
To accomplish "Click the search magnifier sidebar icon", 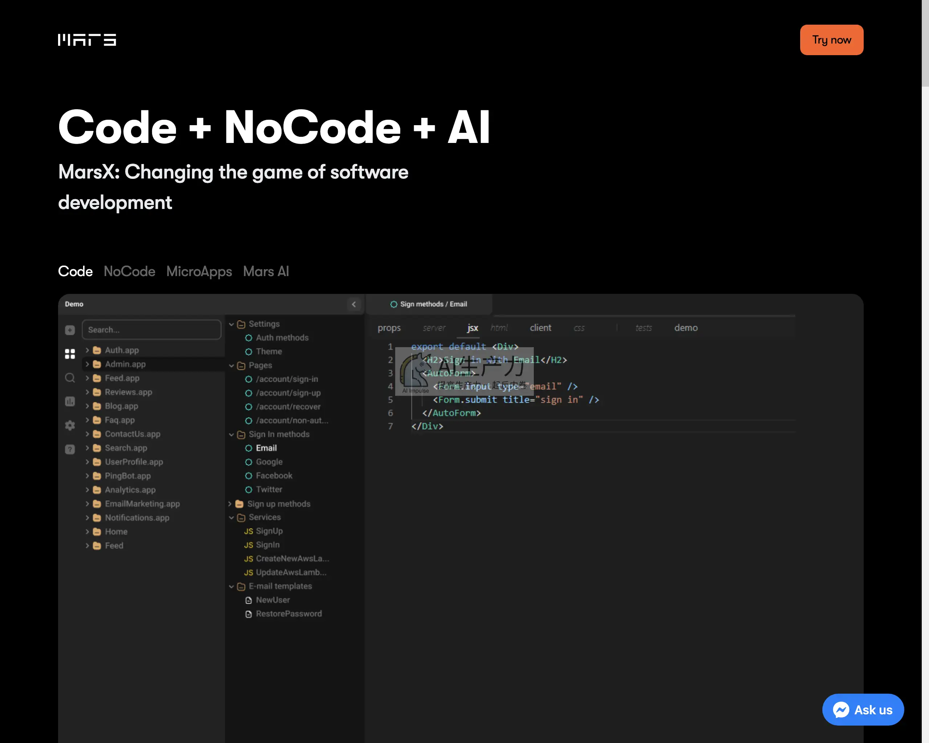I will coord(70,378).
